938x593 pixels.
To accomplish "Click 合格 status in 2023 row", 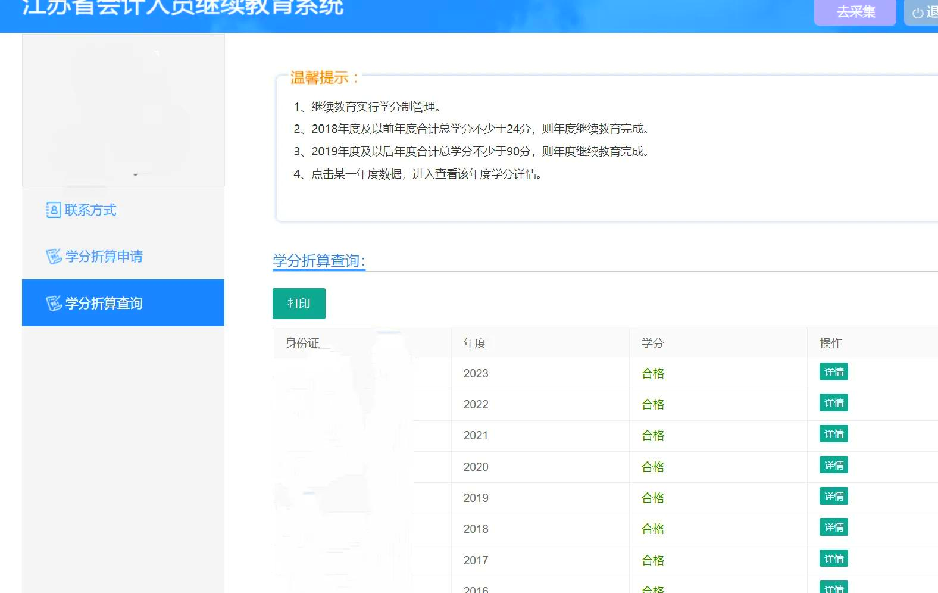I will [x=653, y=374].
